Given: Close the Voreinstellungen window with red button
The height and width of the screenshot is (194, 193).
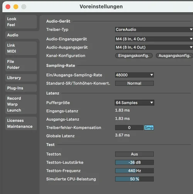Looking at the screenshot, I should click(8, 7).
